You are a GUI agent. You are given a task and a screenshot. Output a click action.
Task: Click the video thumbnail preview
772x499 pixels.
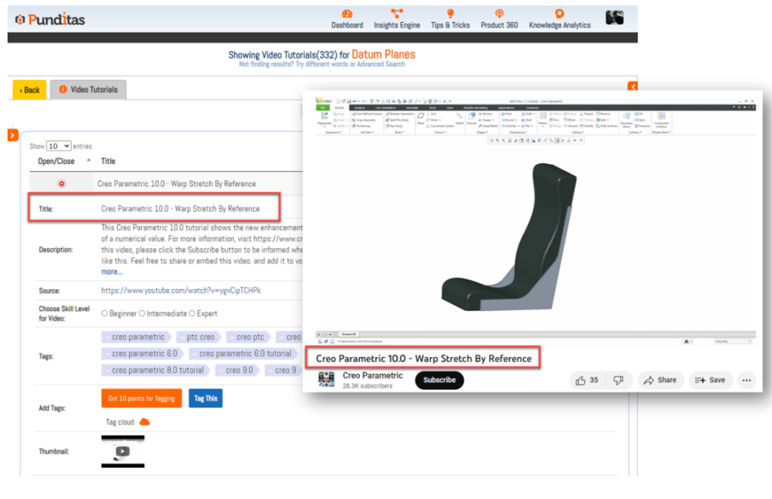coord(122,451)
